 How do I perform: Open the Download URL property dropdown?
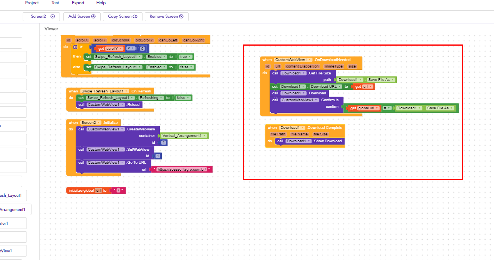point(340,87)
